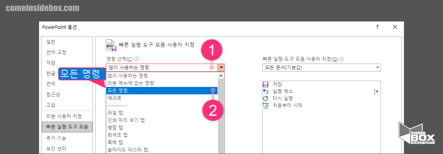Go to 리본 사용자 지정
Image resolution: width=443 pixels, height=154 pixels.
point(64,116)
